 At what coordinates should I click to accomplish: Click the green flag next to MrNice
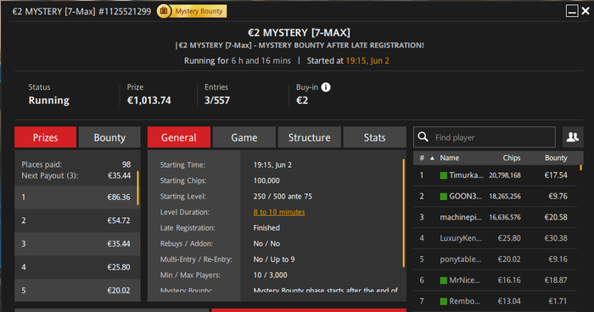(443, 280)
